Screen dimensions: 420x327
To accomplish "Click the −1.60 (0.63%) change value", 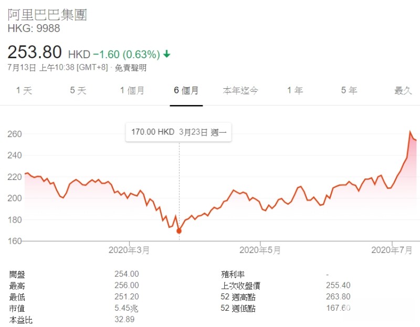I will tap(127, 55).
